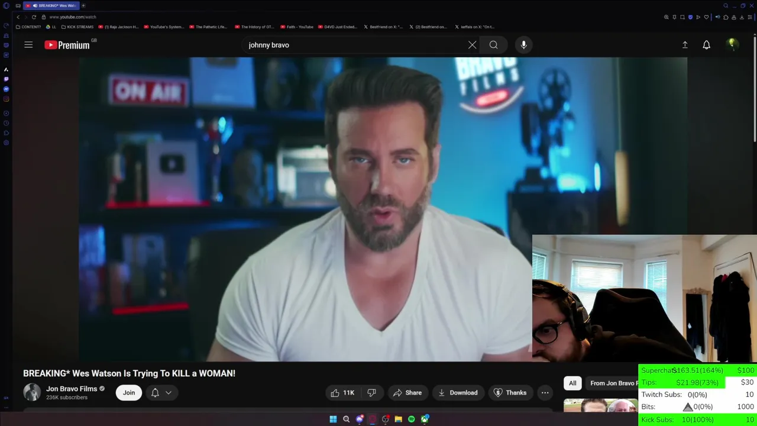757x426 pixels.
Task: Open Xbox app from the taskbar
Action: point(425,419)
